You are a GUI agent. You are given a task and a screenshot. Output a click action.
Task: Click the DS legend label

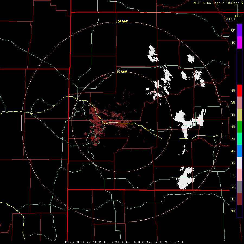click(233, 163)
